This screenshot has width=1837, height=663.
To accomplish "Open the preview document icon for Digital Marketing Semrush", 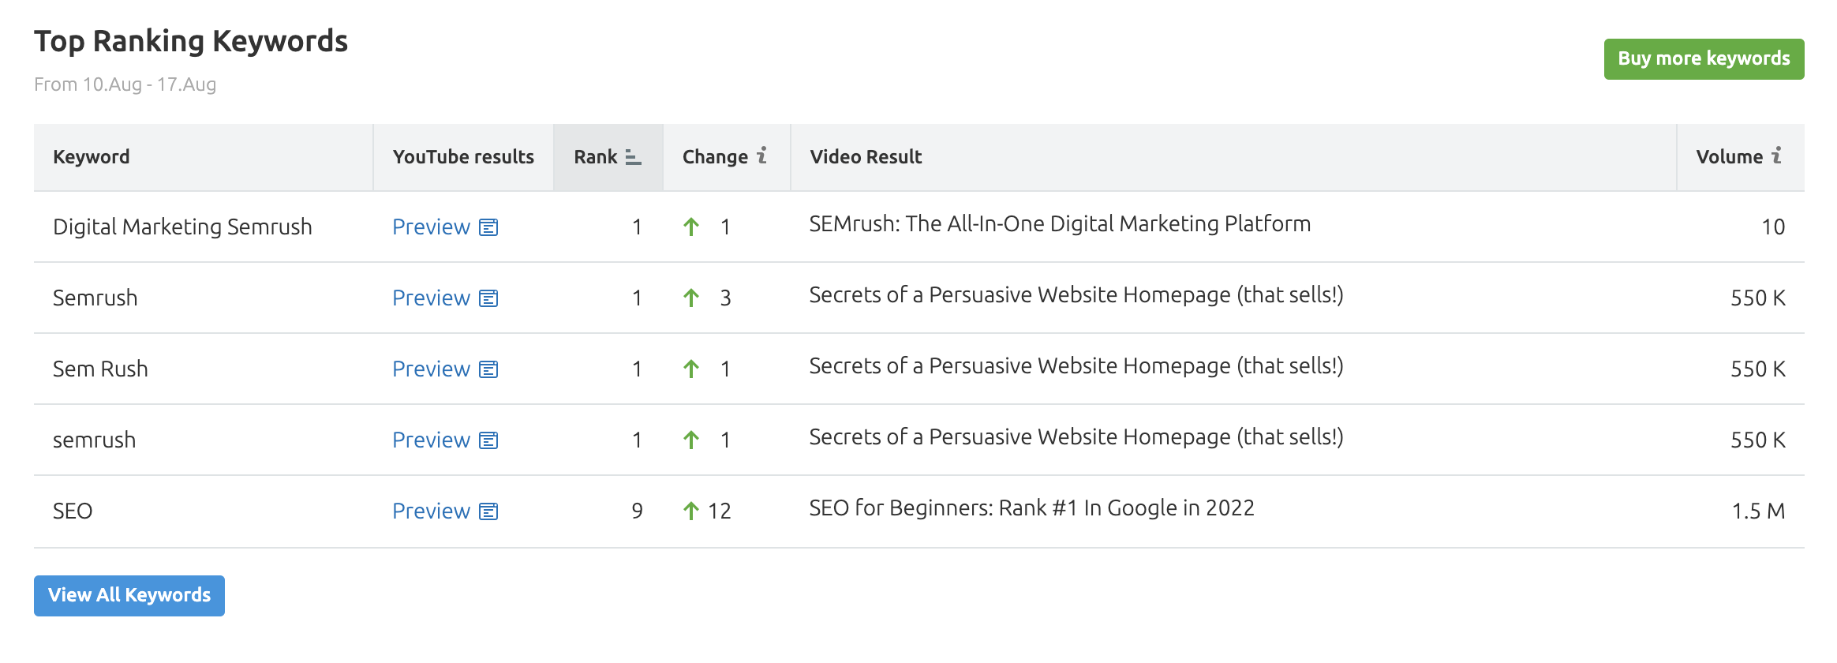I will pos(489,227).
